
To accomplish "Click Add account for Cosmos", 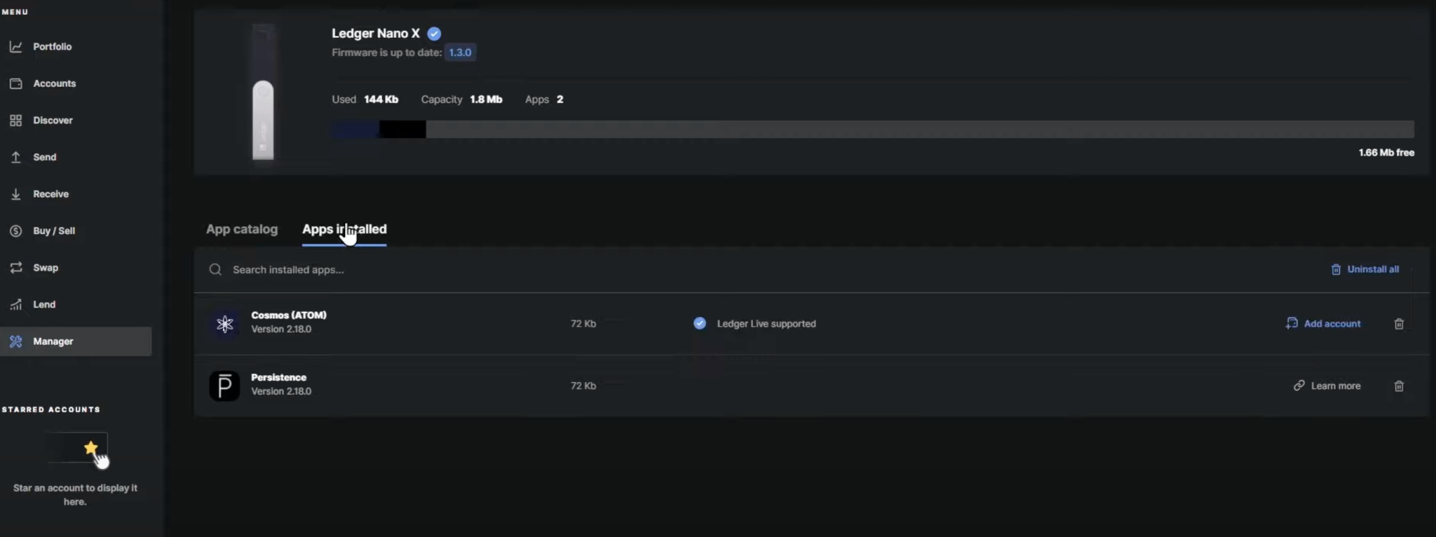I will [x=1323, y=323].
